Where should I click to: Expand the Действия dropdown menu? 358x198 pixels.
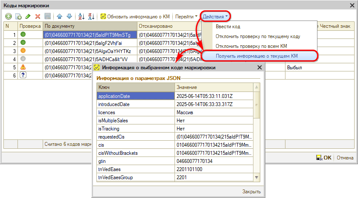[215, 17]
